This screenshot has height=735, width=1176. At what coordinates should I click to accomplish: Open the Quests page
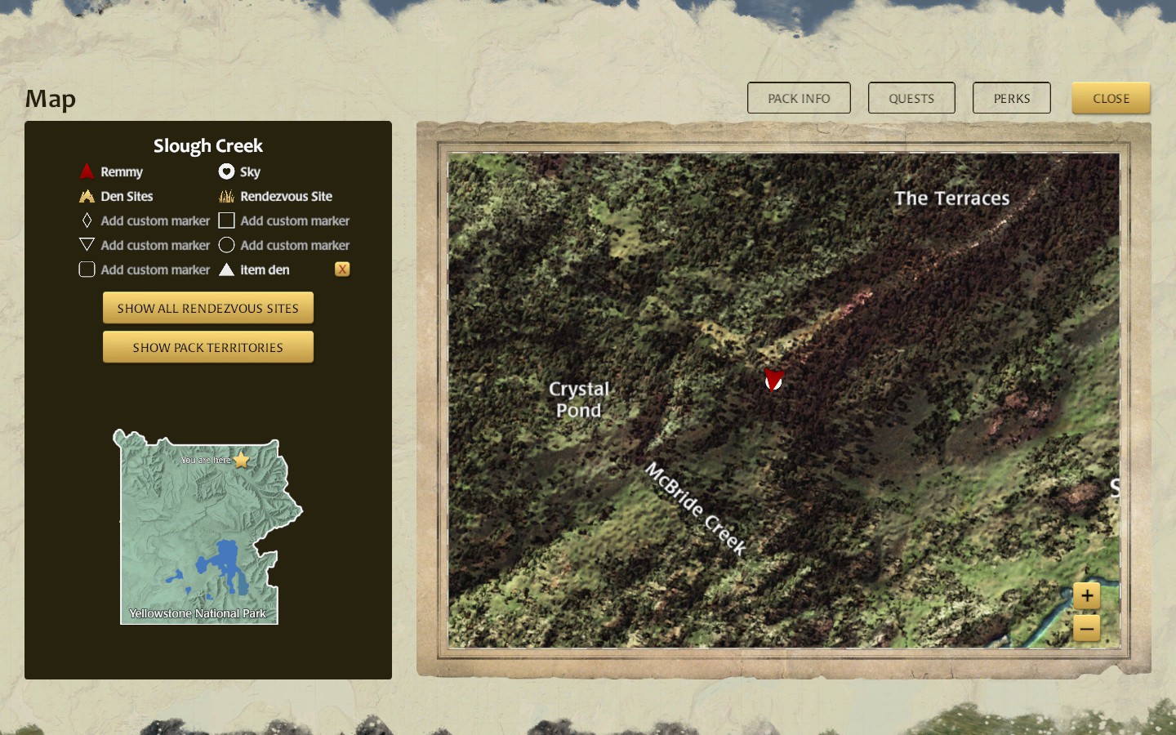click(x=911, y=98)
